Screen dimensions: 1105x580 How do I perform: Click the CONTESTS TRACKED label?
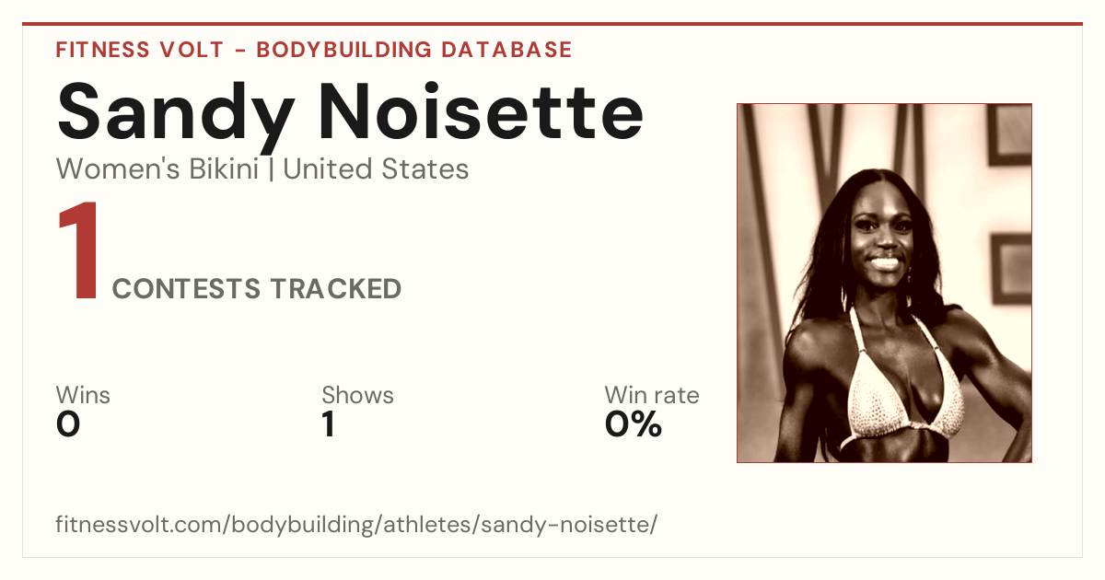pos(257,289)
